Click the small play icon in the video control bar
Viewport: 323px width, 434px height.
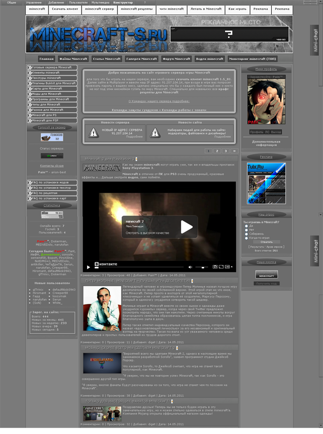pyautogui.click(x=89, y=267)
